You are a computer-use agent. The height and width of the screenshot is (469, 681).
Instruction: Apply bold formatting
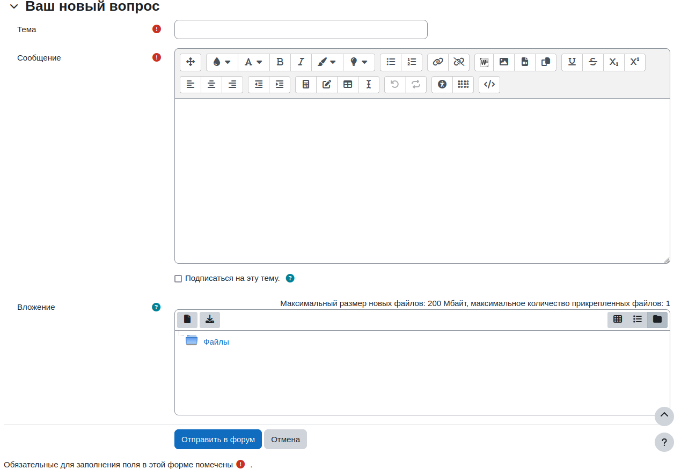click(280, 62)
